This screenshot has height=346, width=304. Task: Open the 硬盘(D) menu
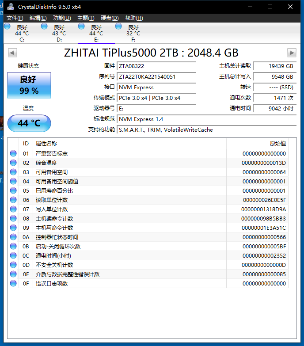click(110, 18)
